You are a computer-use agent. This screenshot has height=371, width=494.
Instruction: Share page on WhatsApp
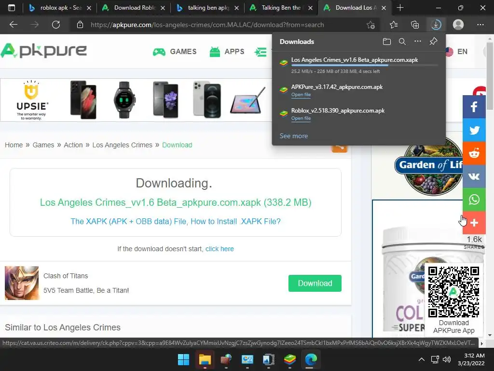(x=474, y=200)
